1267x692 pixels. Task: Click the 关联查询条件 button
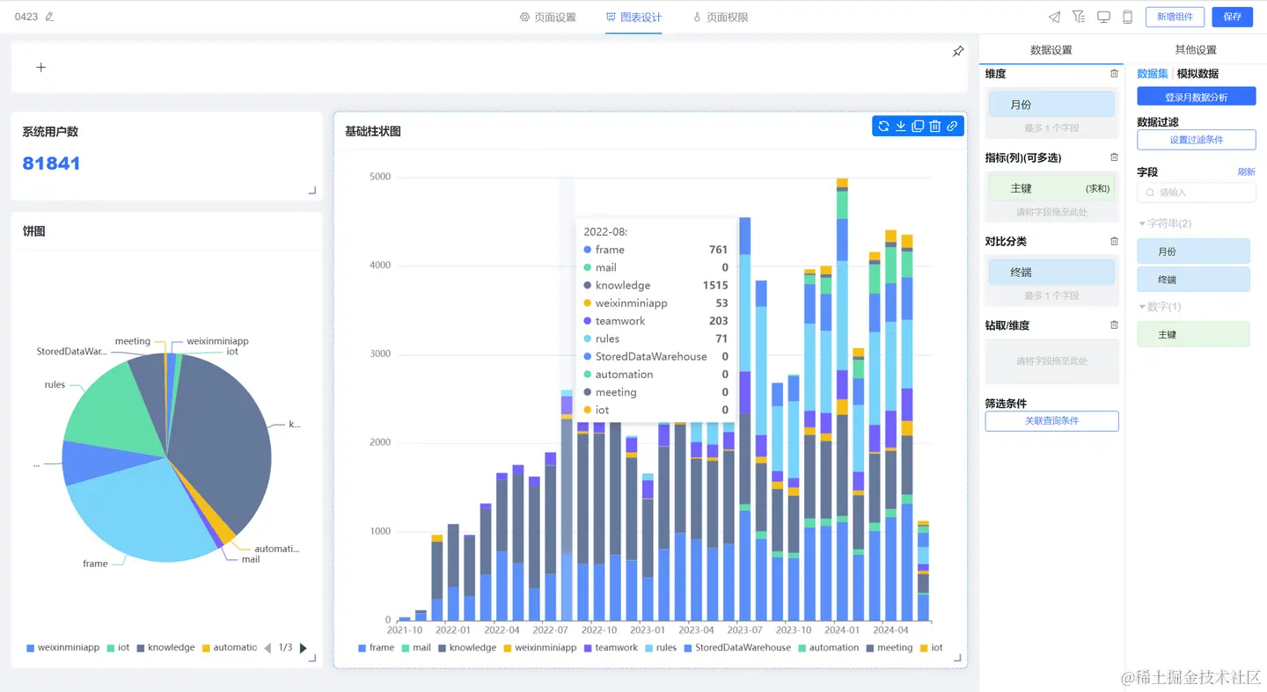1051,421
